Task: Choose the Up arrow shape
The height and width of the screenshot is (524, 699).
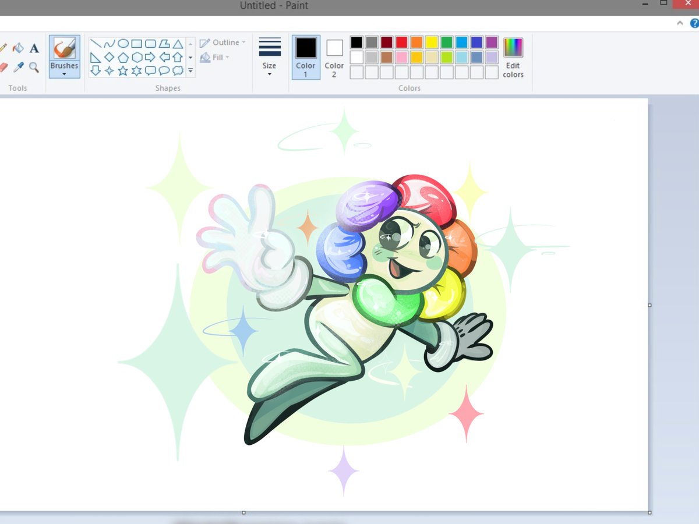Action: point(178,57)
